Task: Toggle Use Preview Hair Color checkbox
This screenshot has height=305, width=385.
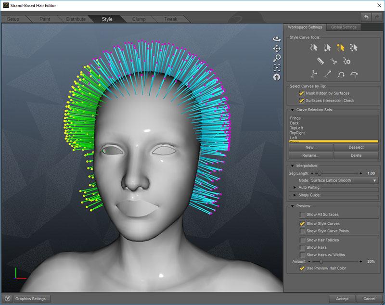Action: coord(302,268)
